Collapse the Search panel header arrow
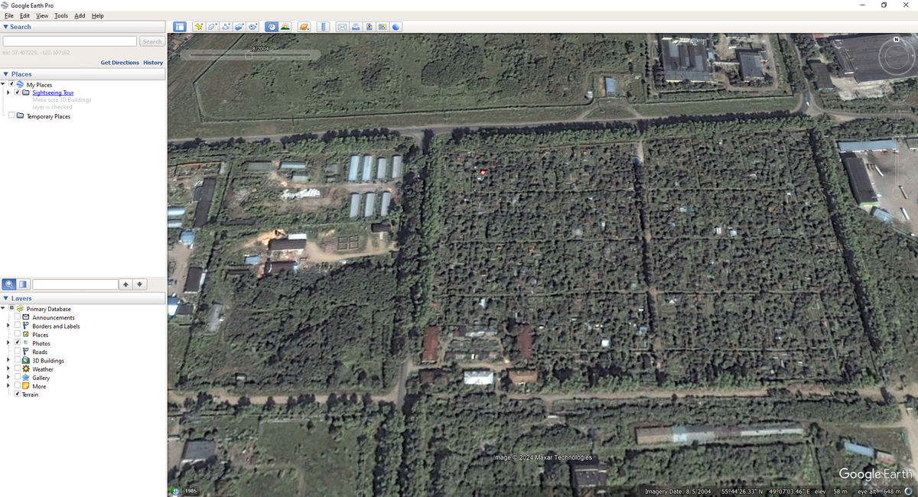 [6, 27]
